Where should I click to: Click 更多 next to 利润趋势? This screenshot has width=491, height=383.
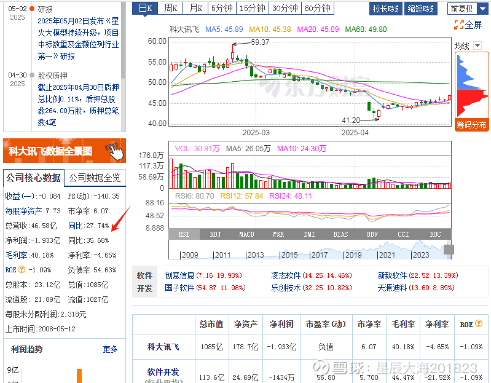pyautogui.click(x=110, y=349)
